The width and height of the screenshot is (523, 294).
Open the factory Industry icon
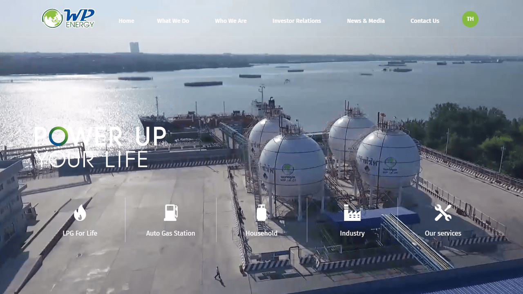[352, 213]
